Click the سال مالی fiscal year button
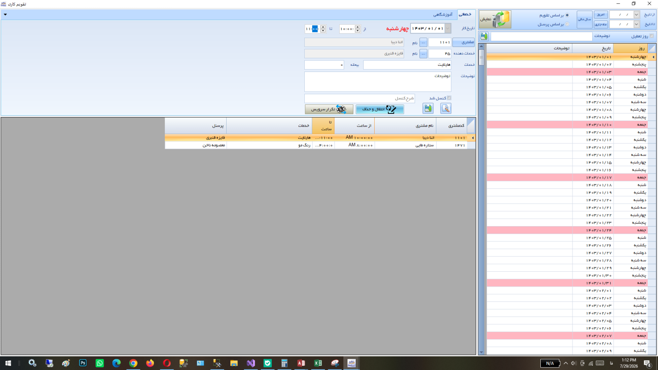This screenshot has height=370, width=658. [584, 19]
